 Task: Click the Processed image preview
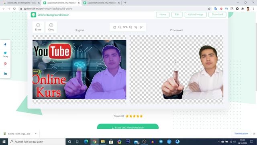tap(176, 69)
